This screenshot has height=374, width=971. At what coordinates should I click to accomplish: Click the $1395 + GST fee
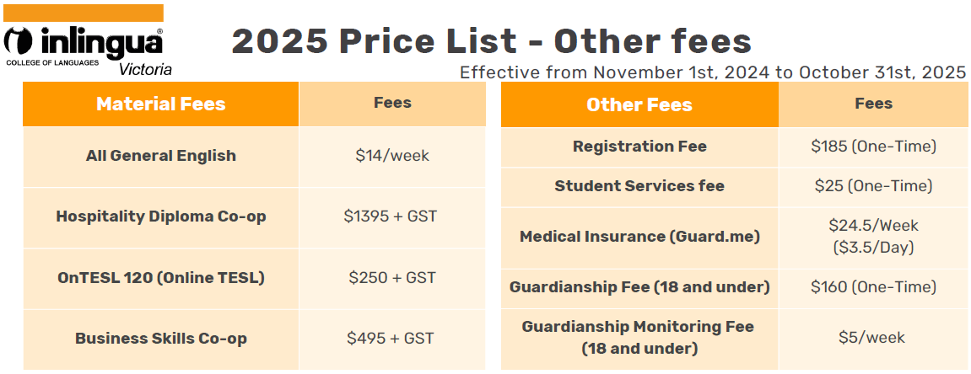[391, 216]
